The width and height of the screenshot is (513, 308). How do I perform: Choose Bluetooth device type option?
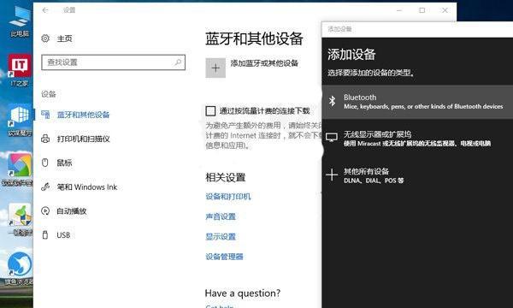tap(417, 102)
